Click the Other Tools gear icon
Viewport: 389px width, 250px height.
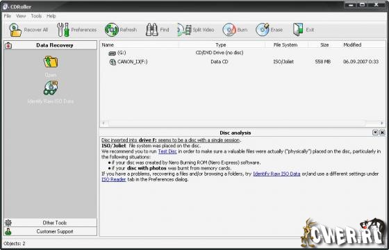[x=8, y=222]
